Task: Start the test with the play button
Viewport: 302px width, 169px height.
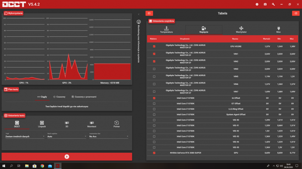Action: click(67, 156)
